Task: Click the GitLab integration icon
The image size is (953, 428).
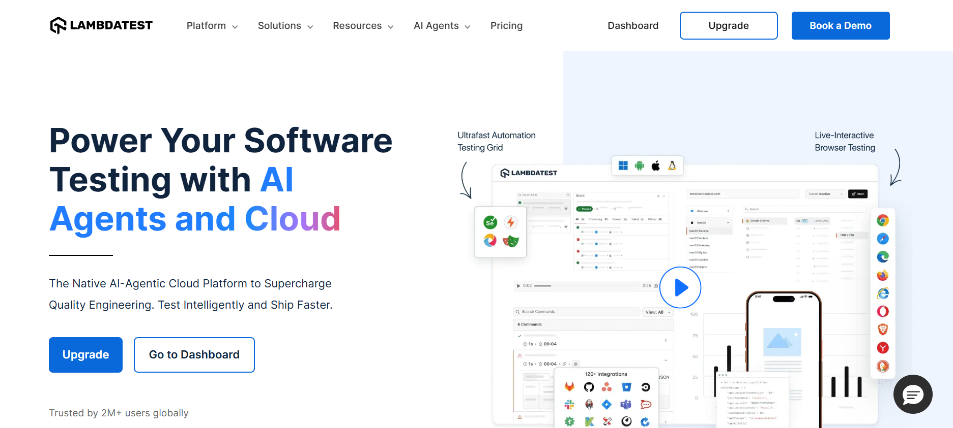Action: tap(569, 387)
